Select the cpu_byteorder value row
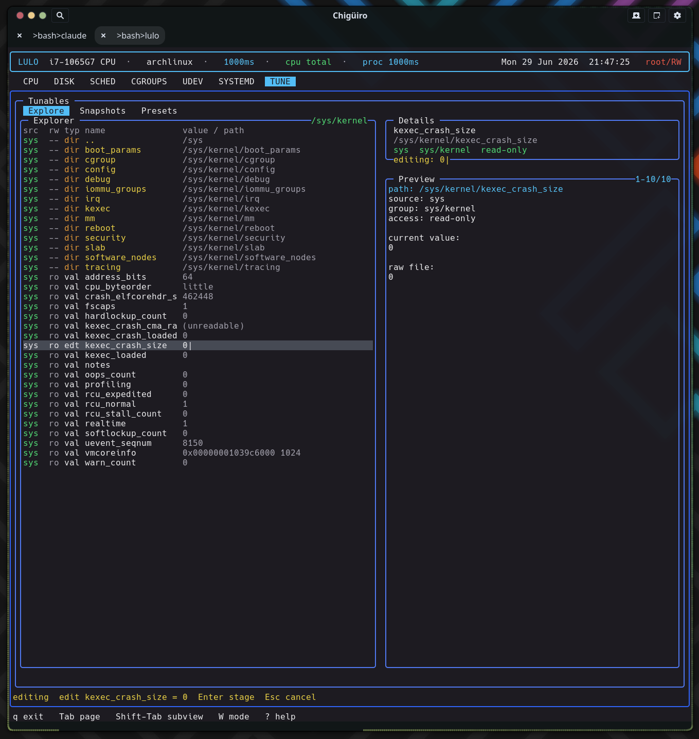699x739 pixels. tap(198, 287)
